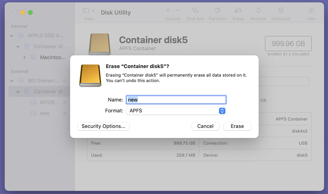The image size is (328, 194).
Task: Click inside the Name text field
Action: pos(176,99)
